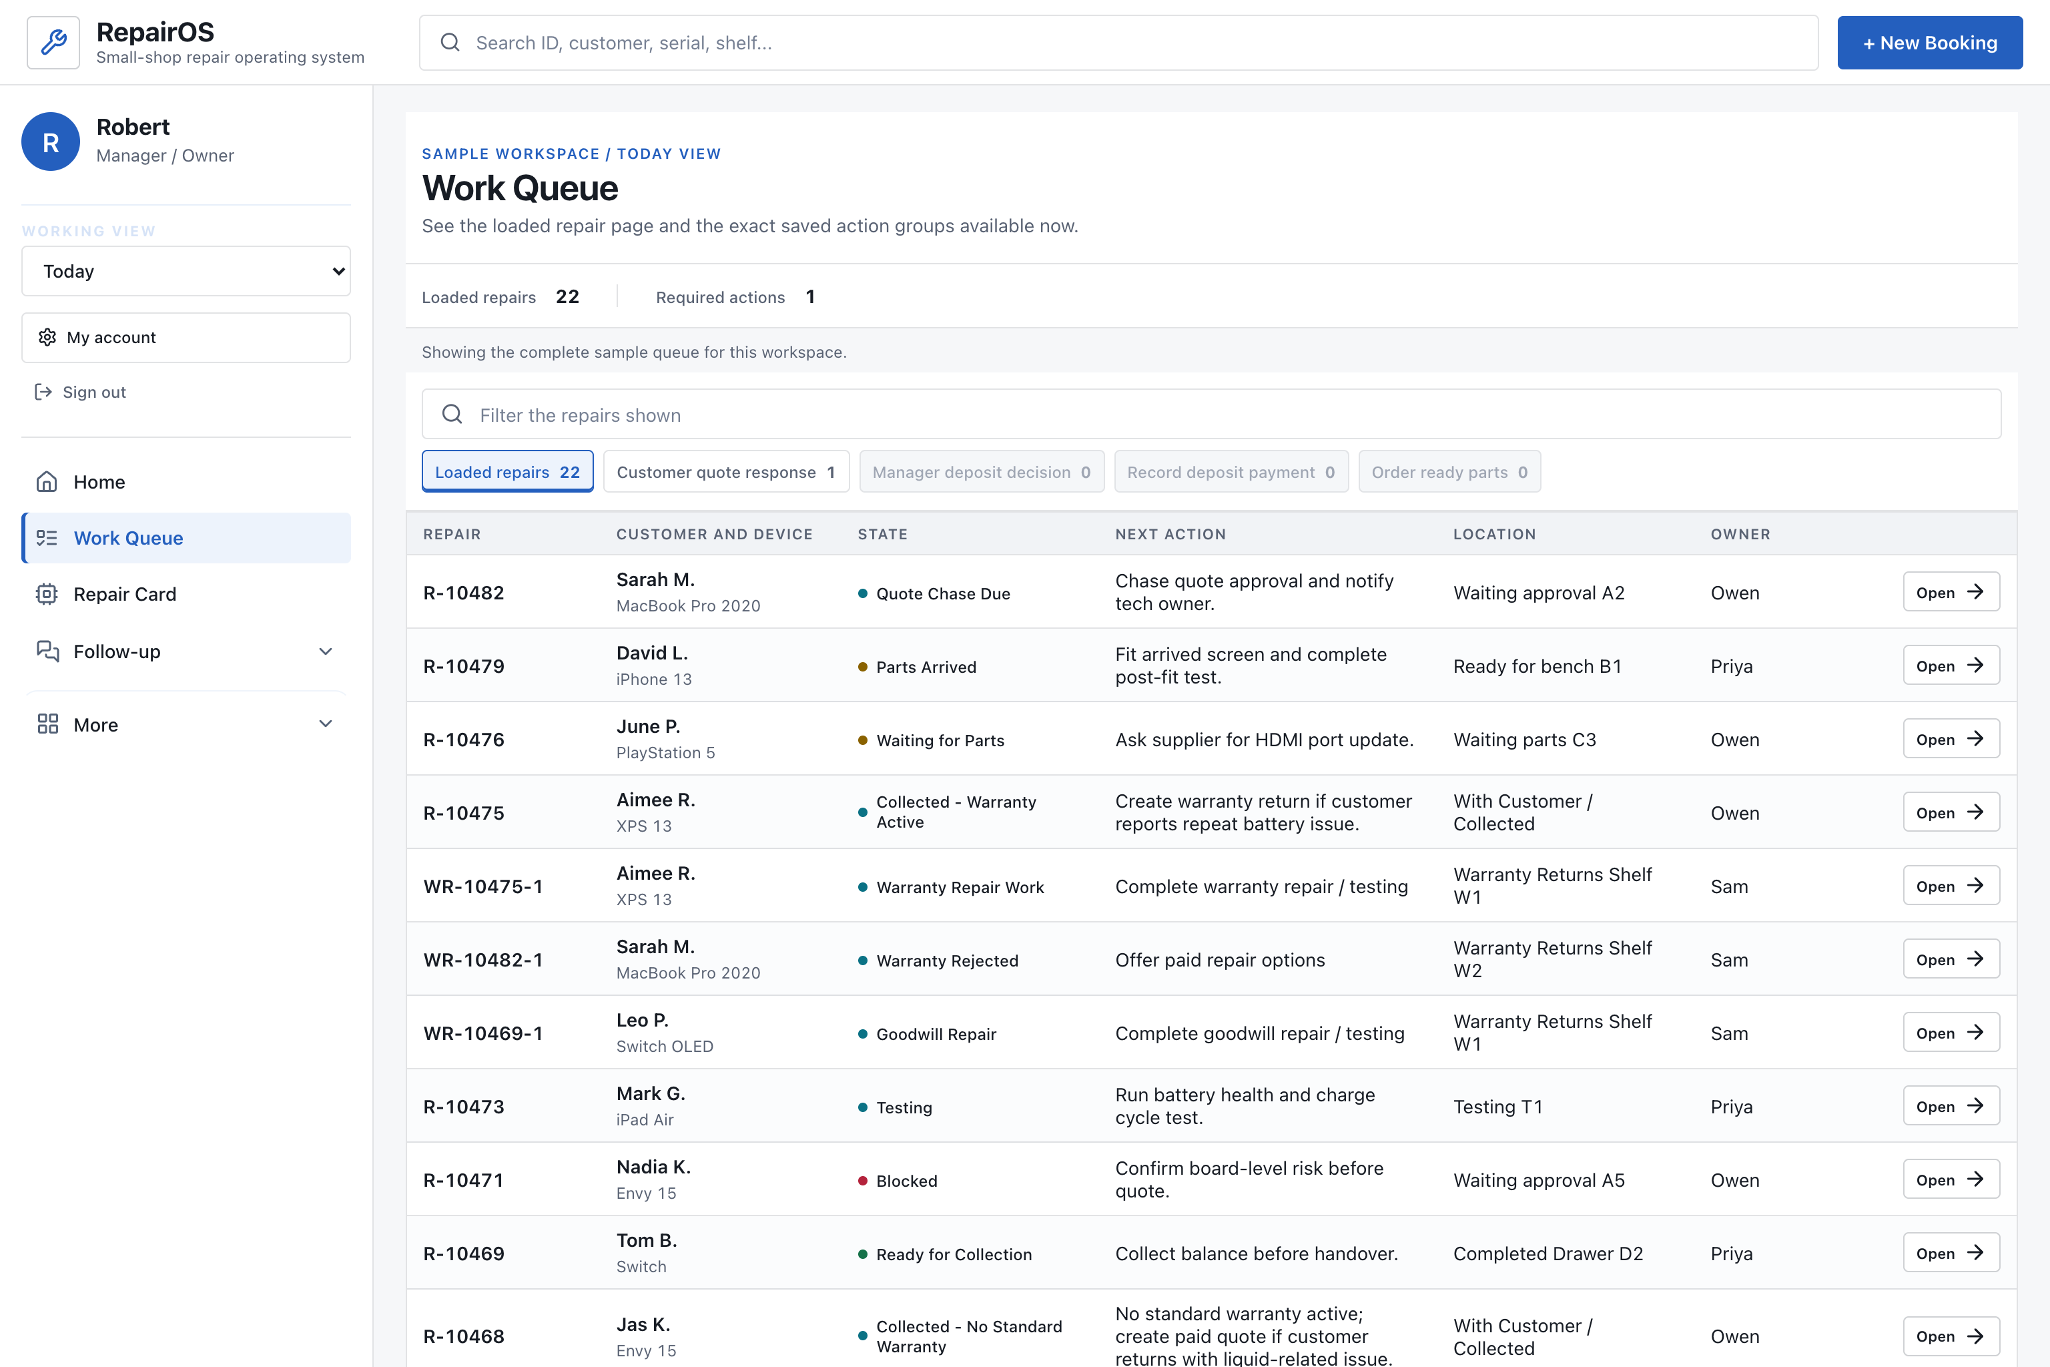Viewport: 2050px width, 1367px height.
Task: Click the More grid icon
Action: [x=47, y=724]
